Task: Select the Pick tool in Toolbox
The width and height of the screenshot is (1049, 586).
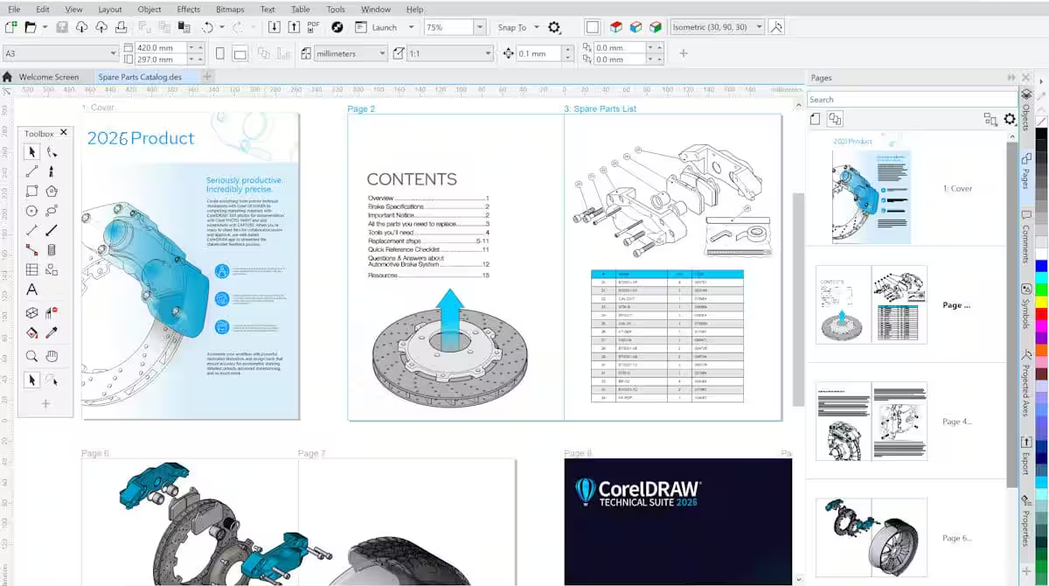Action: tap(31, 152)
